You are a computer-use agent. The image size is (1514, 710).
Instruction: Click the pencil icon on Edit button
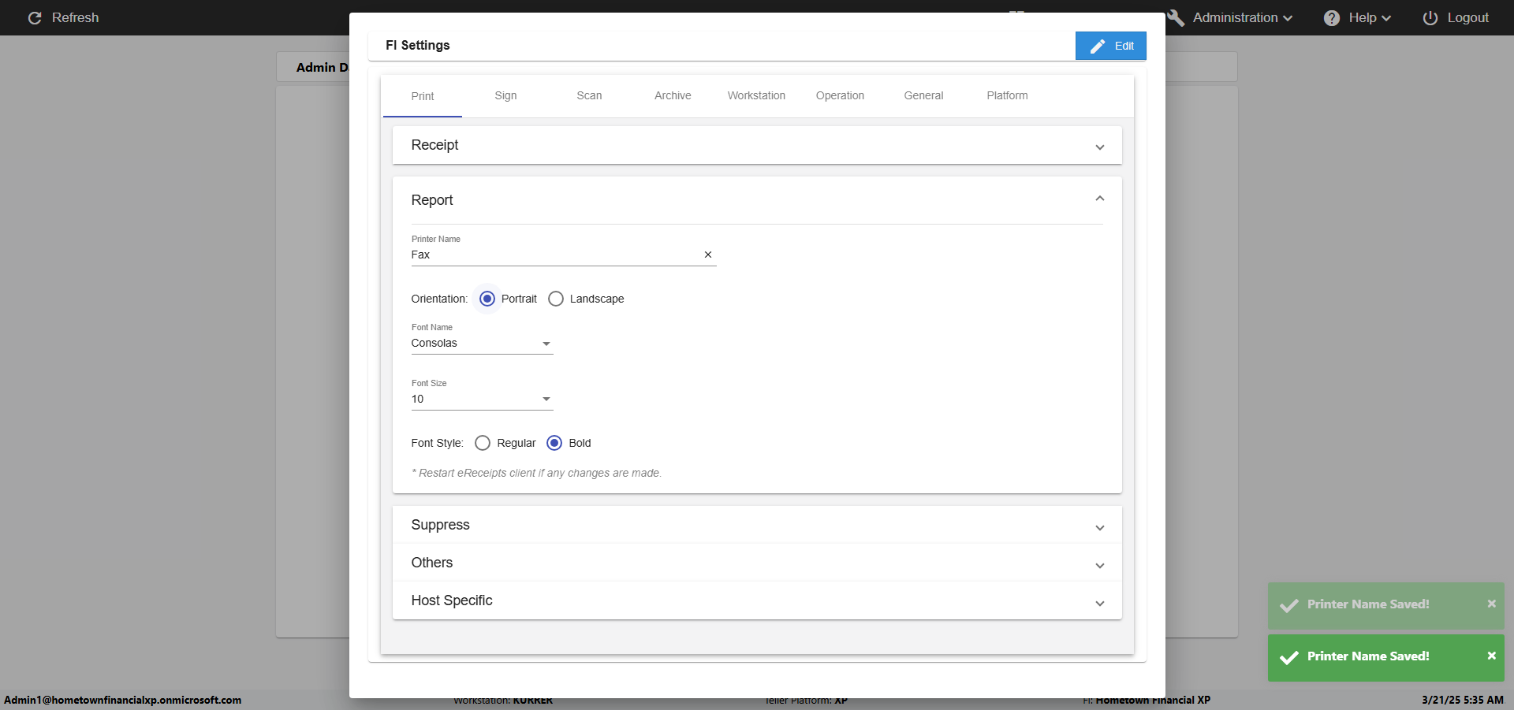tap(1097, 46)
